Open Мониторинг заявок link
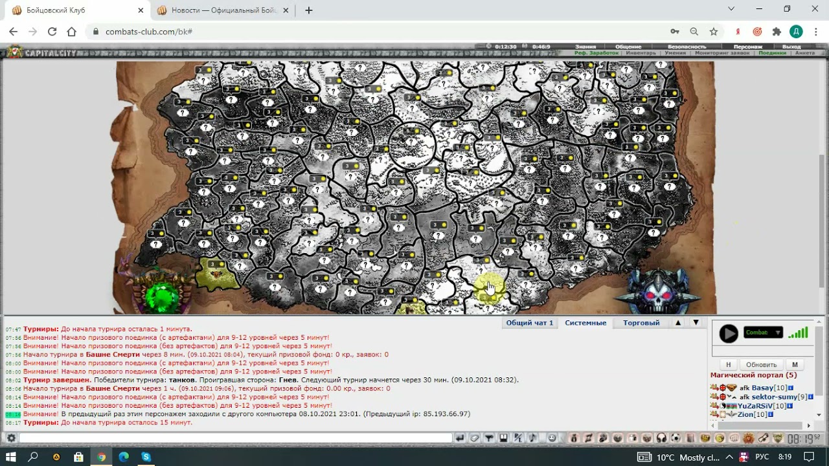829x466 pixels. pyautogui.click(x=722, y=53)
